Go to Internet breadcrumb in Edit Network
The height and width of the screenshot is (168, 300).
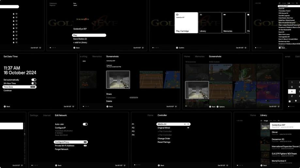coord(47,116)
